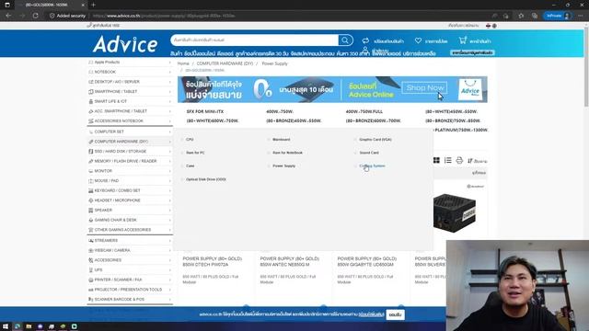Click the GAMING CHAIR & DESK icon

[90, 220]
